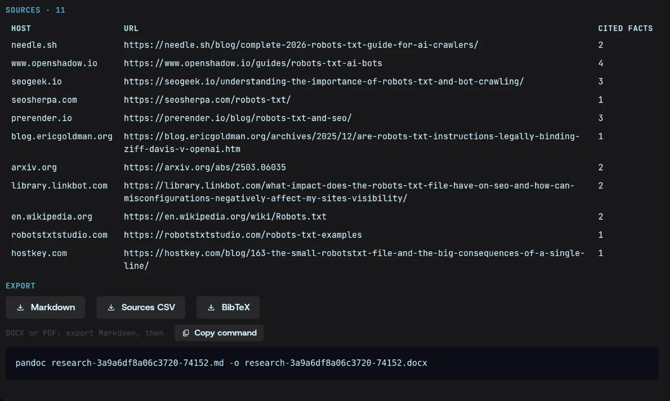Select the blog.ericgoldman.org host cell
The height and width of the screenshot is (401, 670).
click(62, 136)
